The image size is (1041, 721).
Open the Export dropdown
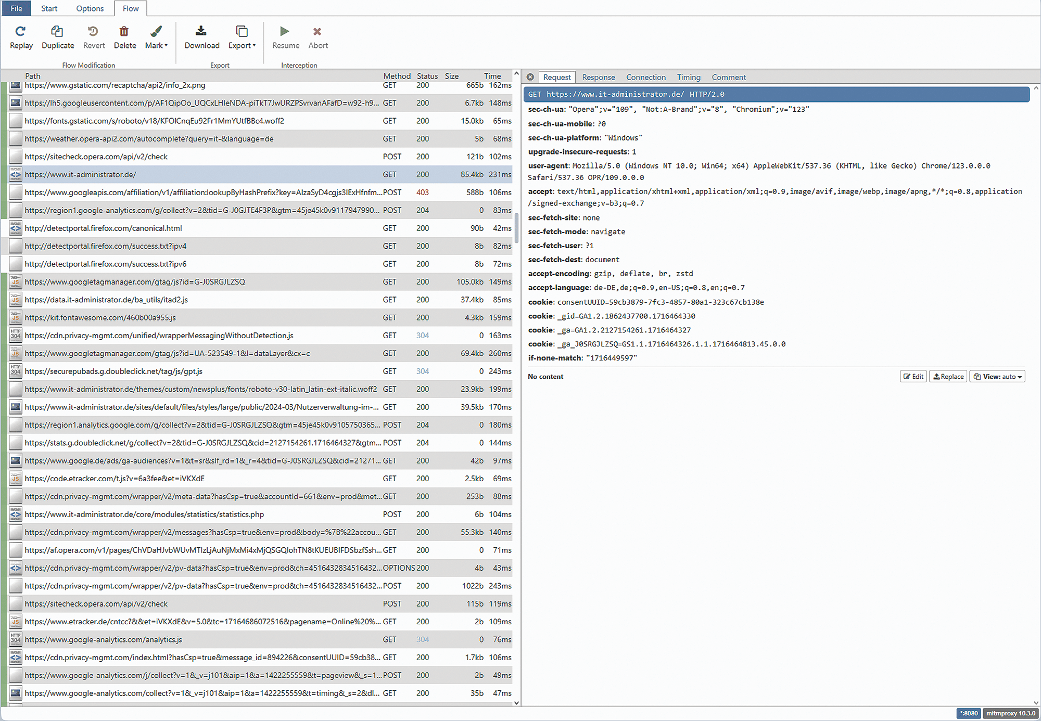tap(242, 38)
